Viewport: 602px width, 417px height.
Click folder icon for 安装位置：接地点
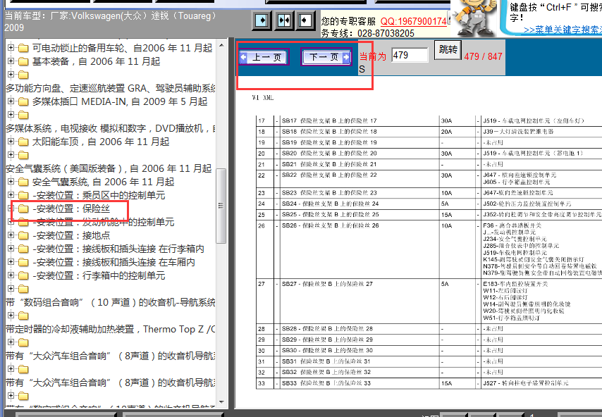pos(23,235)
